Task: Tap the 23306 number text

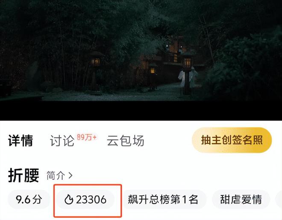Action: pyautogui.click(x=91, y=199)
